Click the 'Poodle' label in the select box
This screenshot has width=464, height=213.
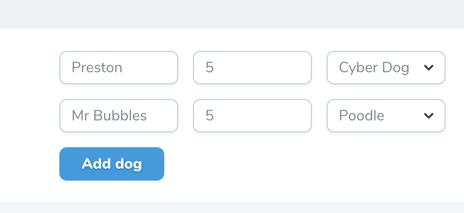tap(361, 115)
